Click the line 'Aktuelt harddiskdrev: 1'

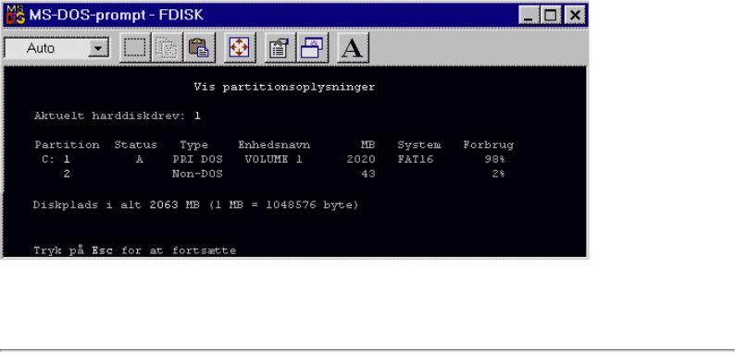(118, 116)
